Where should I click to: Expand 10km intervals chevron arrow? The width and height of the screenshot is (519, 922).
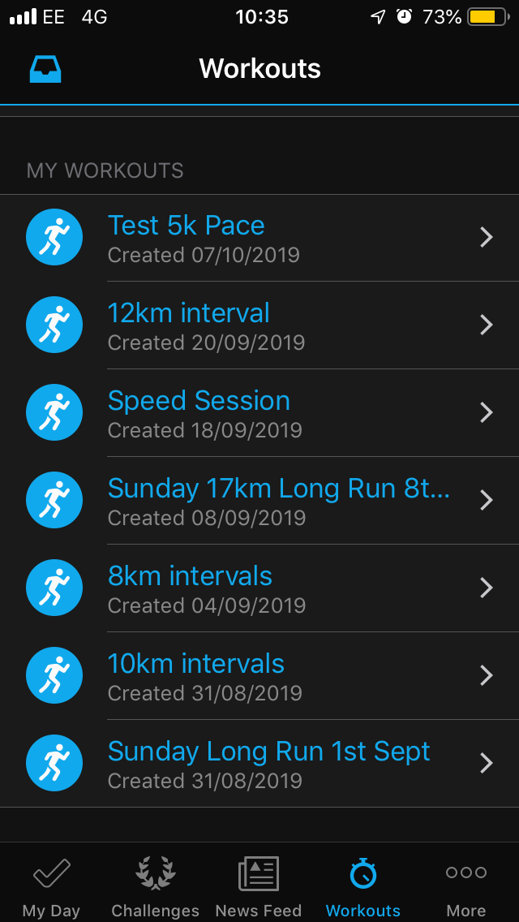(x=486, y=675)
